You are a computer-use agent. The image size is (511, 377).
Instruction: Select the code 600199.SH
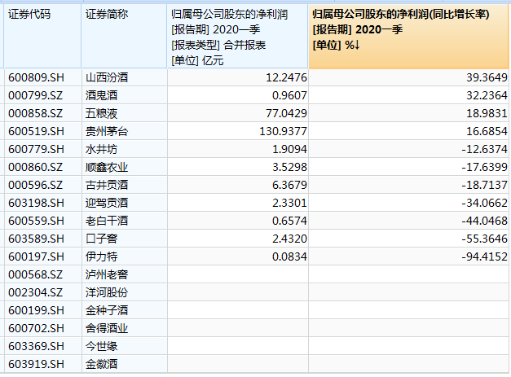[36, 310]
